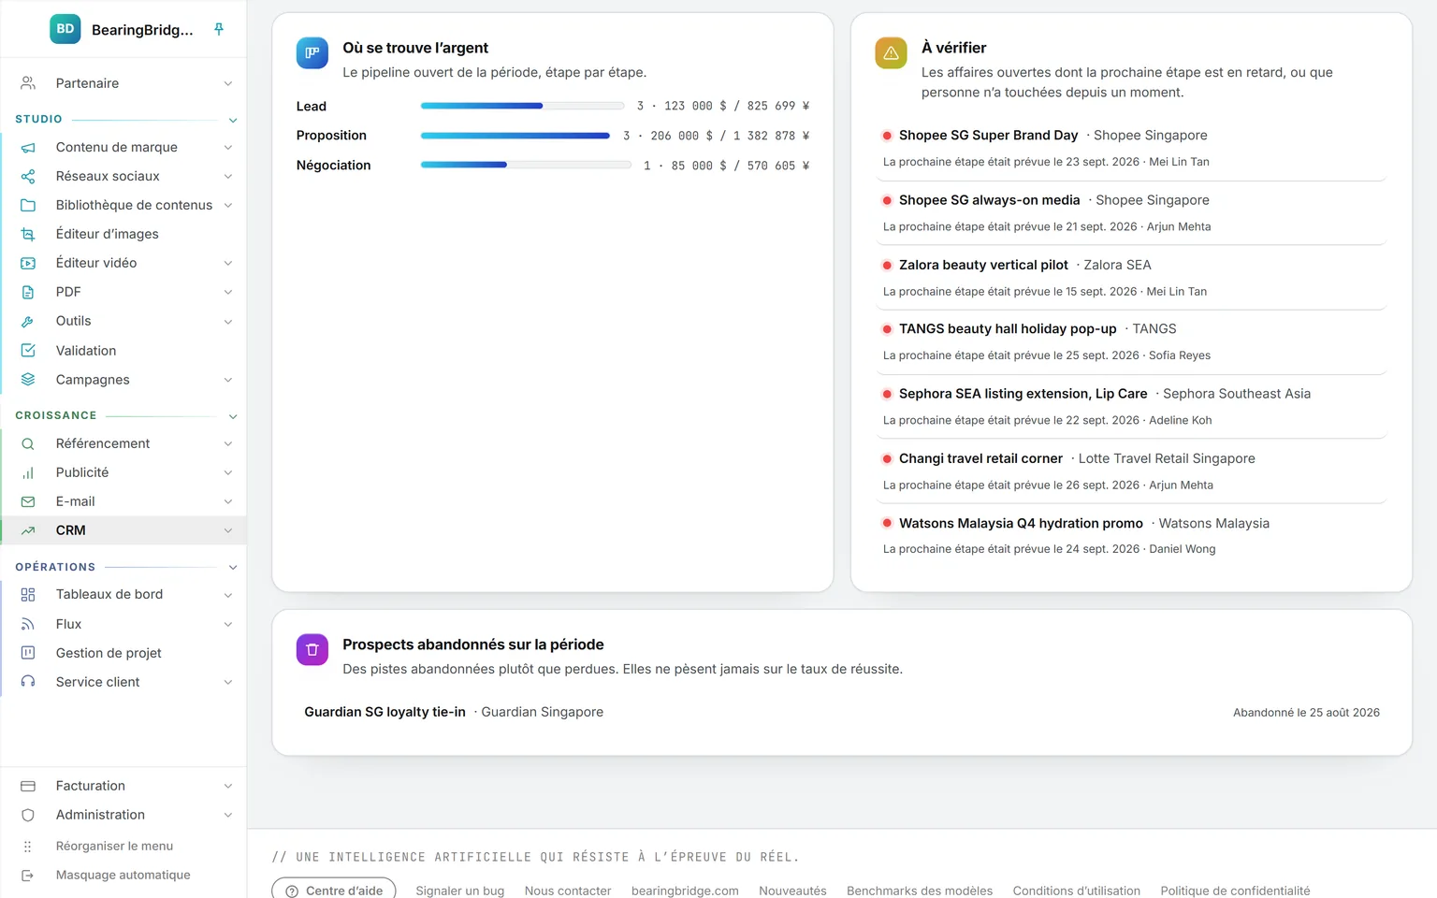Click the Publicité bar chart icon
The height and width of the screenshot is (898, 1437).
28,472
